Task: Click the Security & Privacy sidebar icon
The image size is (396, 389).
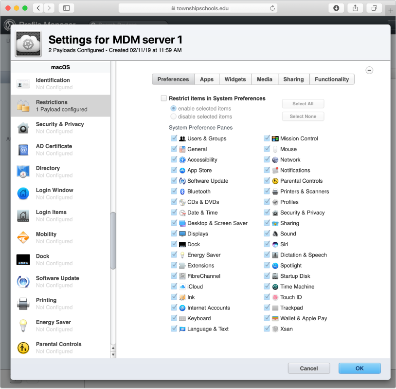Action: tap(23, 128)
